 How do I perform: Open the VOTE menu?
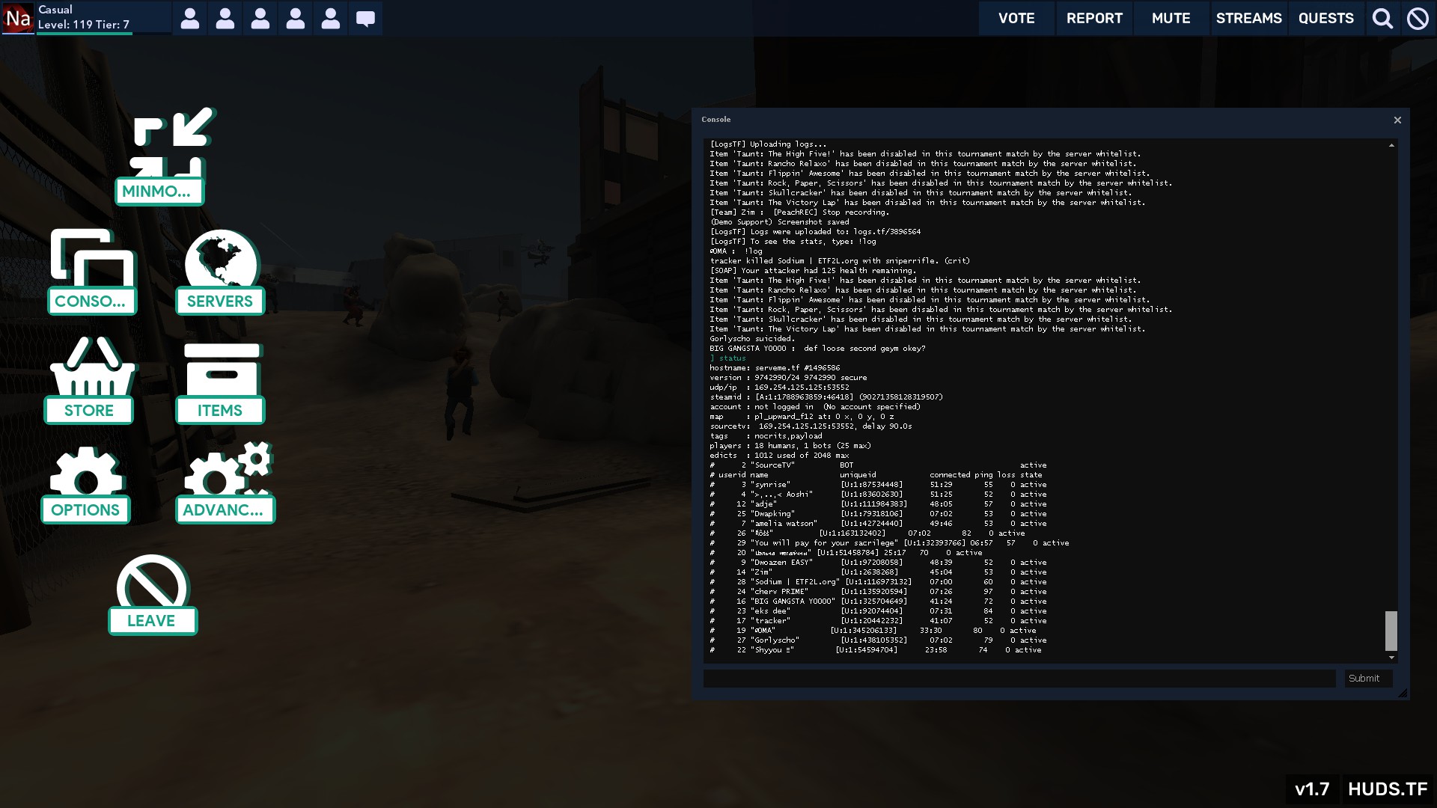coord(1016,18)
